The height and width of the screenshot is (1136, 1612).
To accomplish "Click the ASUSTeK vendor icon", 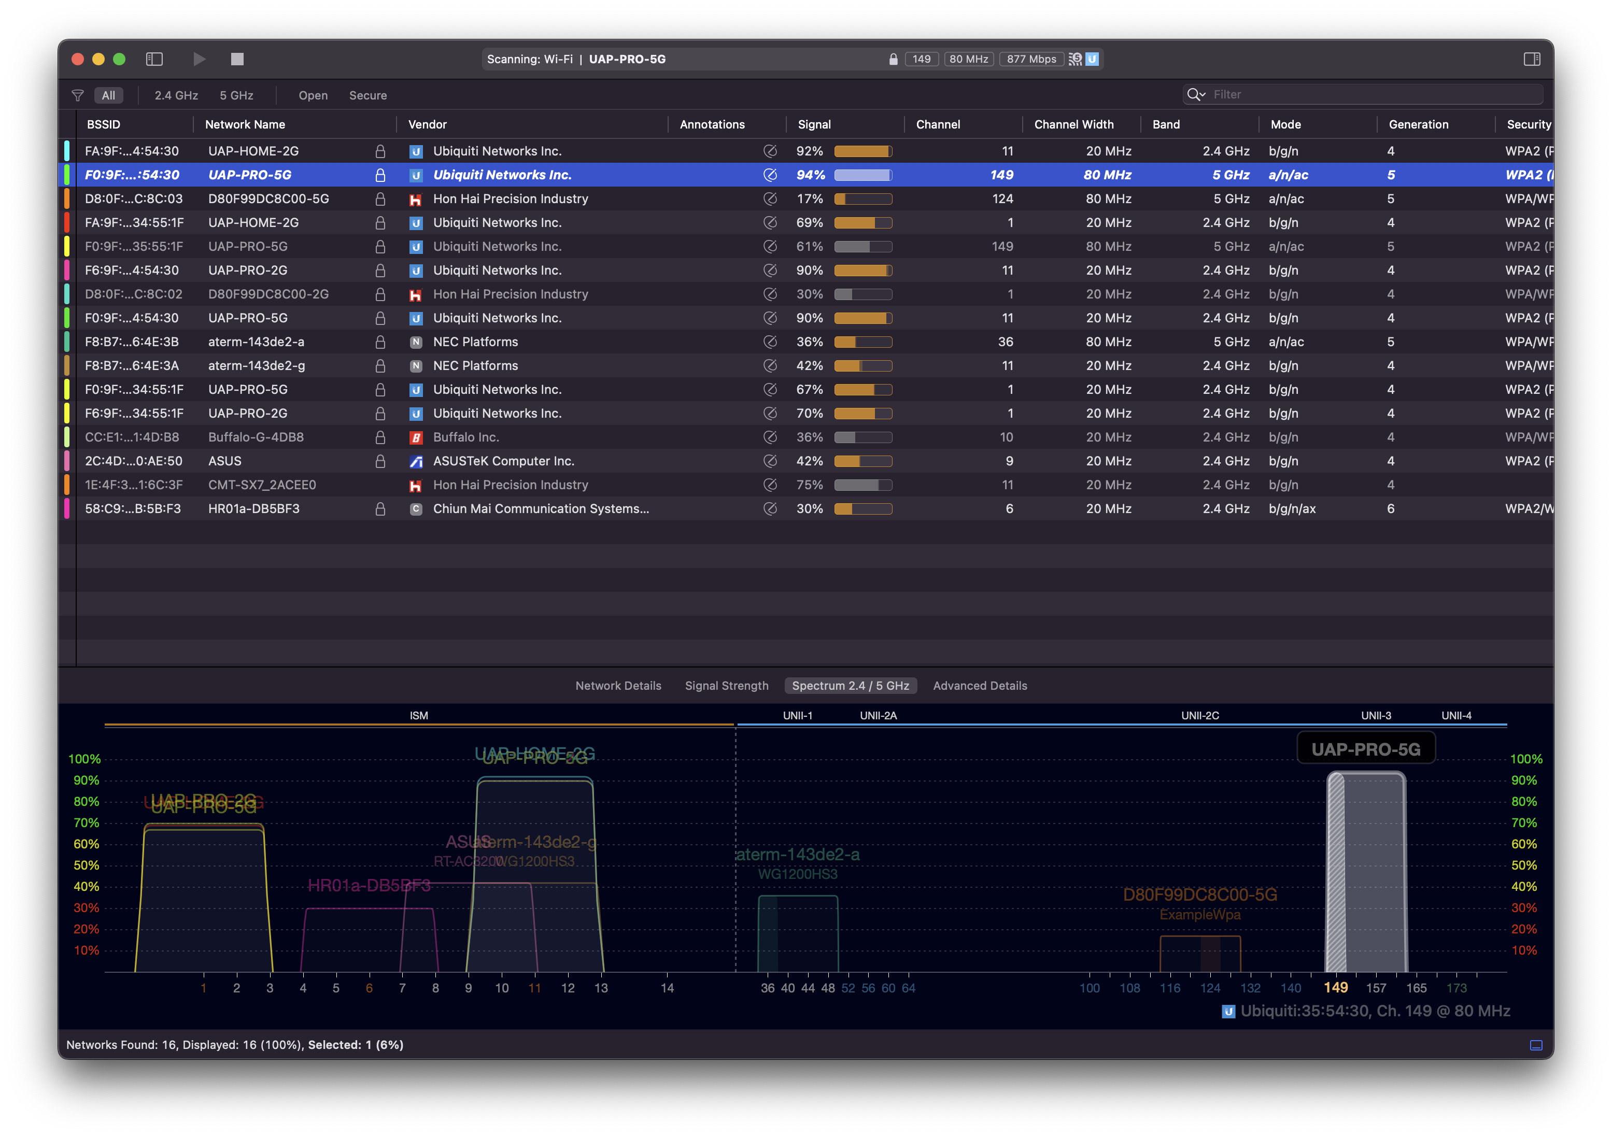I will (x=416, y=461).
